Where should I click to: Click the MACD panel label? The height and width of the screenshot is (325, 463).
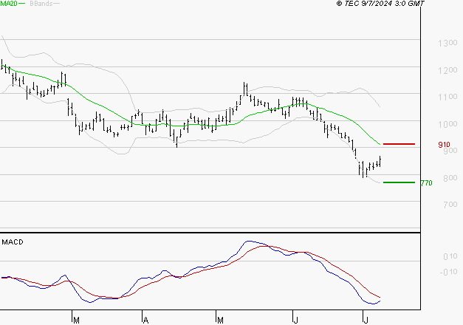coord(13,242)
